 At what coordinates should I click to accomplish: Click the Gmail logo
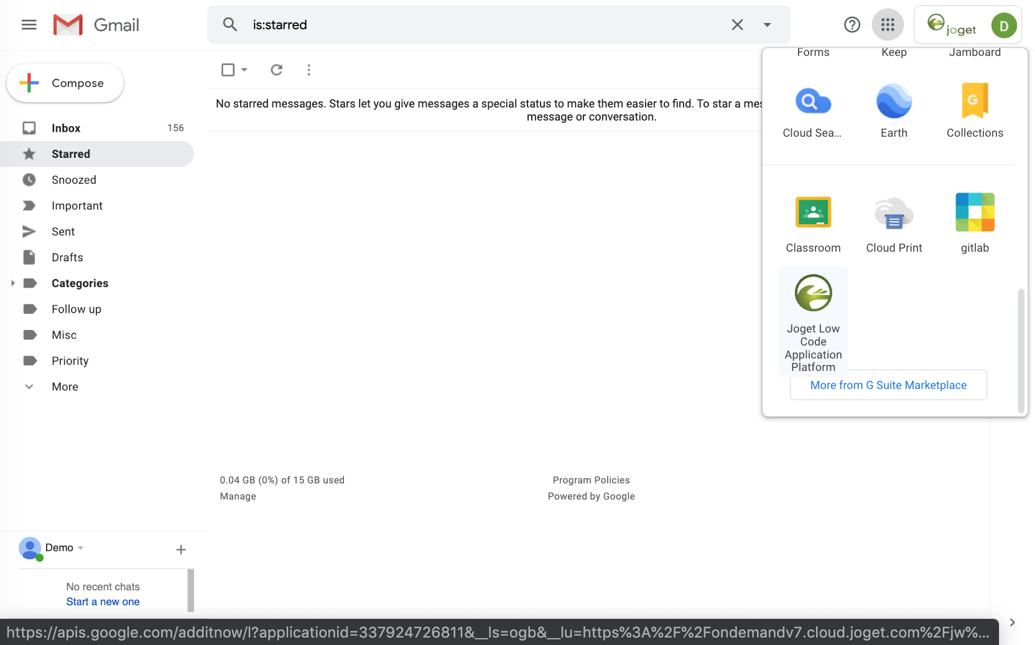(96, 25)
